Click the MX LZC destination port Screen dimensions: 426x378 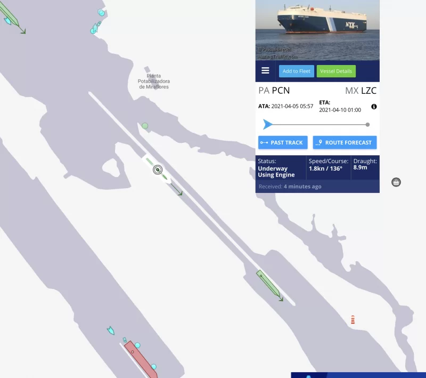[x=361, y=91]
